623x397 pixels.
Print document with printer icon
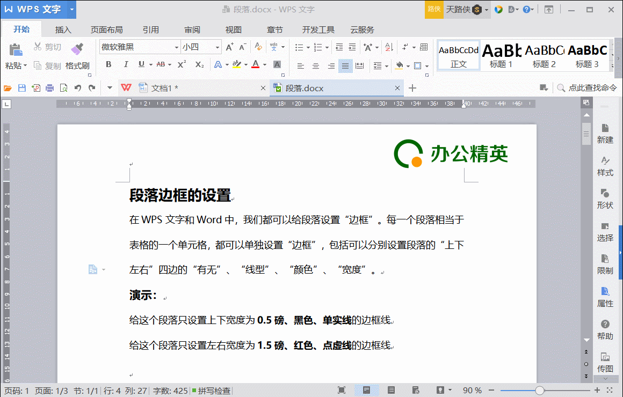tap(49, 88)
